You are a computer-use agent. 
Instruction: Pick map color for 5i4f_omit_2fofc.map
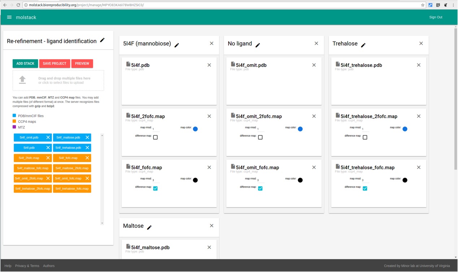coord(300,129)
